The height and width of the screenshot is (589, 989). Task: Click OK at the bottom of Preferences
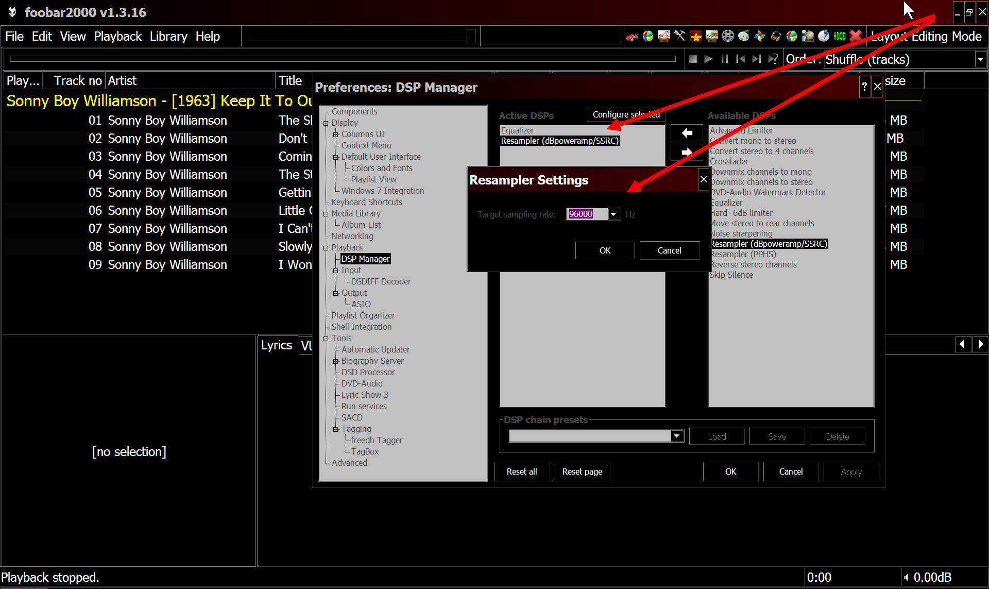[730, 472]
